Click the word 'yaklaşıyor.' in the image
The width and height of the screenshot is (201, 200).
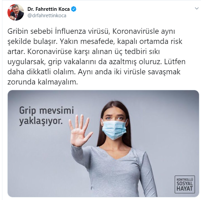[x=41, y=121]
